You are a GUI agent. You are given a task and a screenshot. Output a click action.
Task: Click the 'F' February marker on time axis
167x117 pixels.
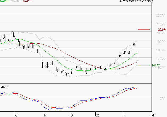click(124, 115)
